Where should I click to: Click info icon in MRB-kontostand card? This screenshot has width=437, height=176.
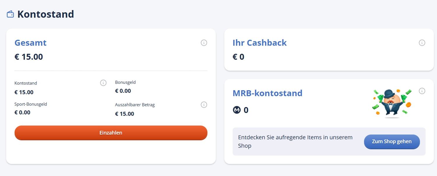[x=422, y=91]
